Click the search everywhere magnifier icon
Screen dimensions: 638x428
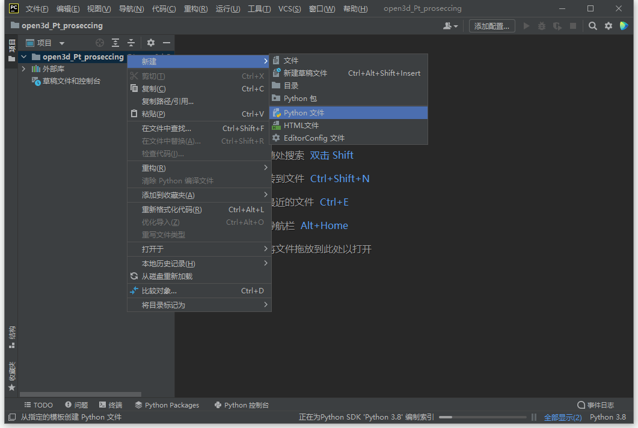(x=593, y=26)
